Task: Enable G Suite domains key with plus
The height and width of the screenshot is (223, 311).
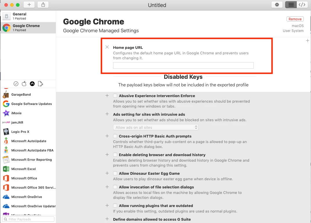Action: [x=107, y=219]
